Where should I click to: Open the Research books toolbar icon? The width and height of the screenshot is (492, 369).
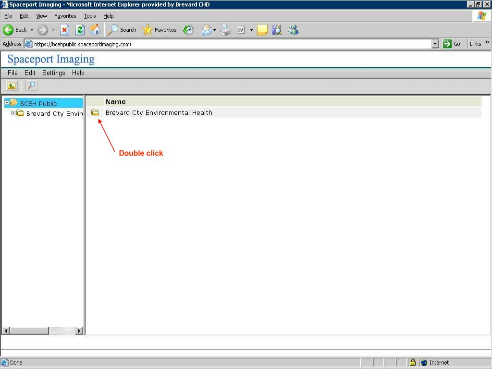coord(277,30)
